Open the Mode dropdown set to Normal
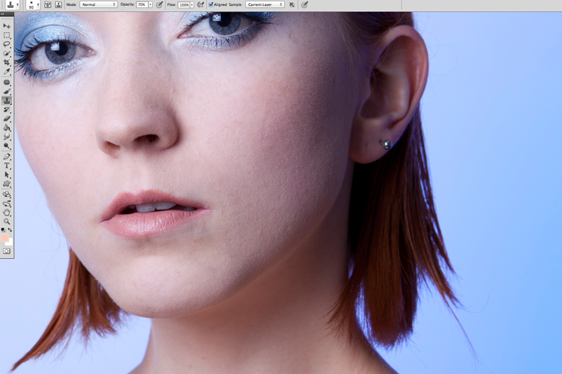The height and width of the screenshot is (374, 562). click(x=99, y=4)
